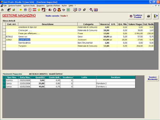Click the yellow smiley face icon
The image size is (160, 120).
coord(21,10)
